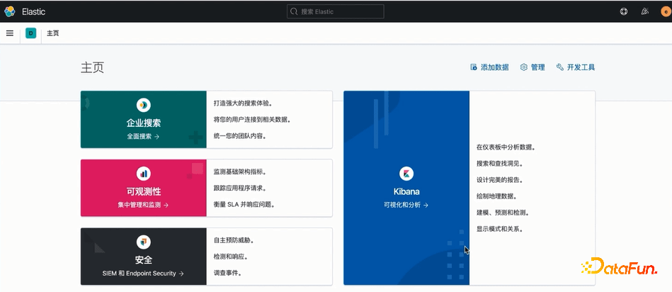
Task: Follow SIEM 和 Endpoint Security link
Action: 143,273
